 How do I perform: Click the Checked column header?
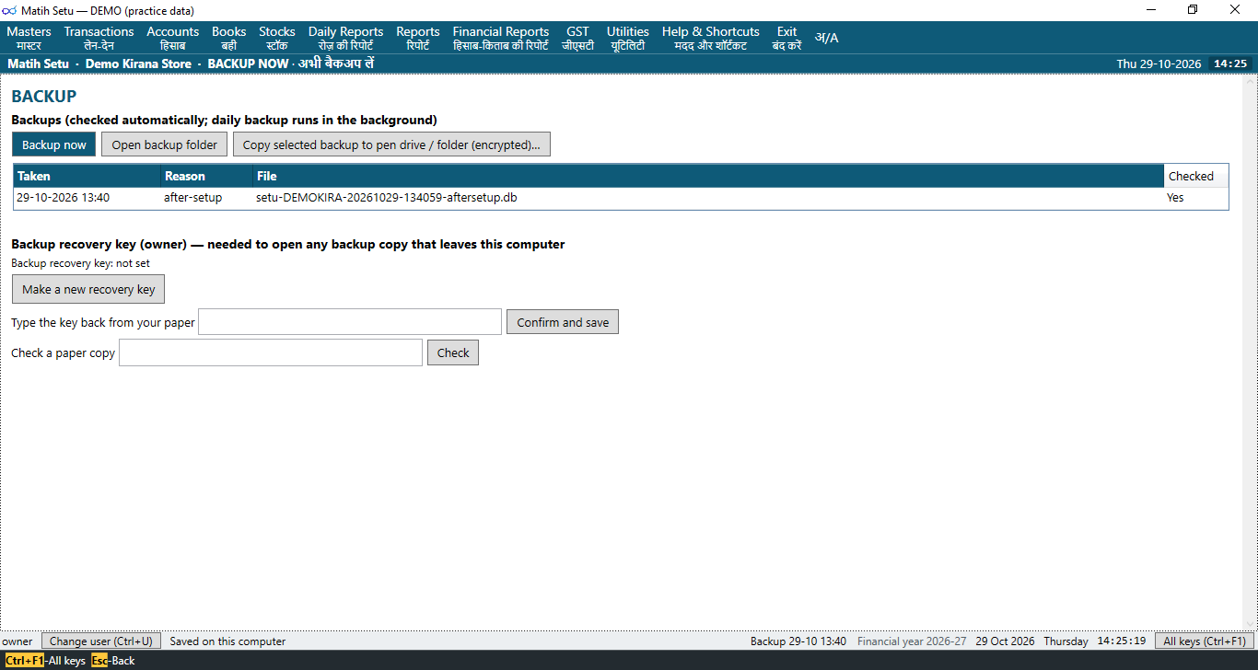tap(1195, 176)
